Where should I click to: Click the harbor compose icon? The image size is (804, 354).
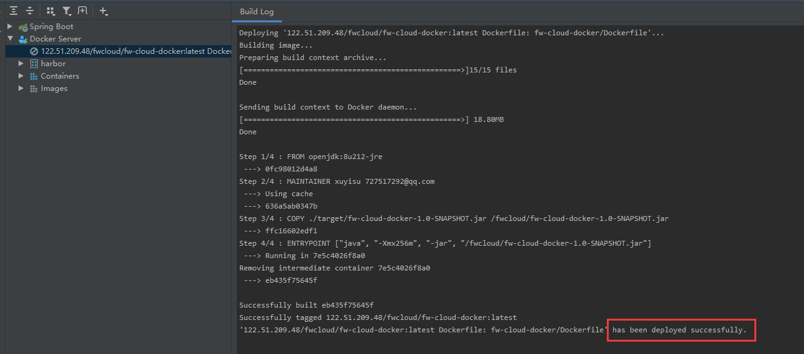click(x=34, y=64)
